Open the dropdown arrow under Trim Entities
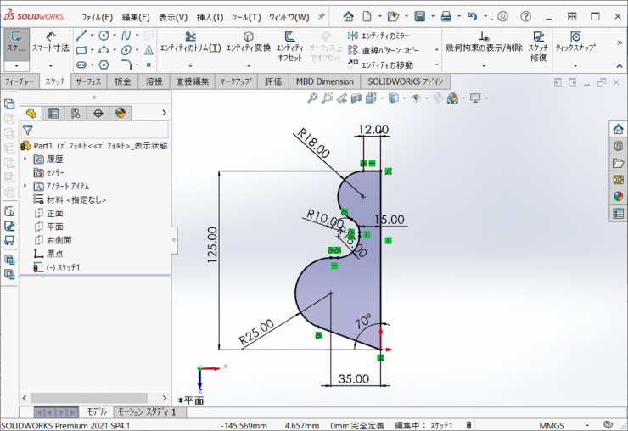 tap(190, 64)
